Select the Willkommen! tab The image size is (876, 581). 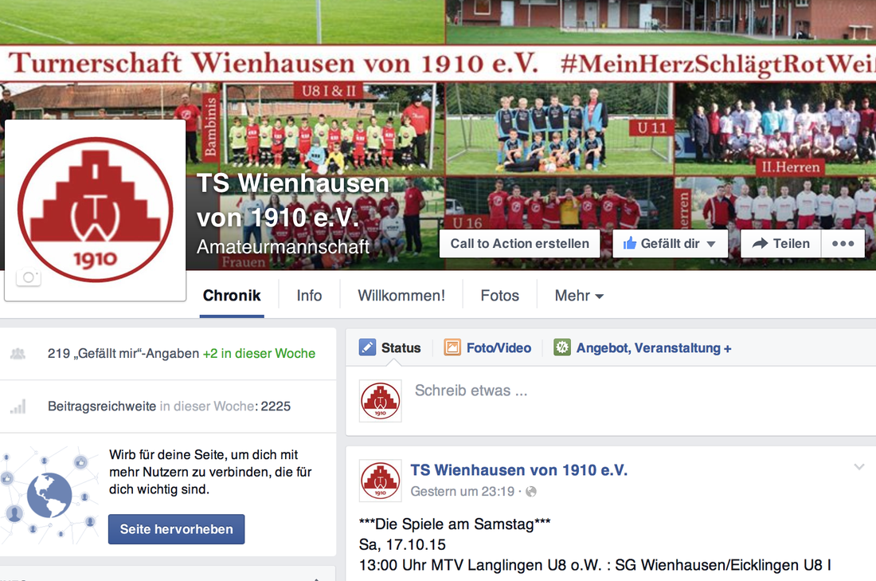point(401,295)
